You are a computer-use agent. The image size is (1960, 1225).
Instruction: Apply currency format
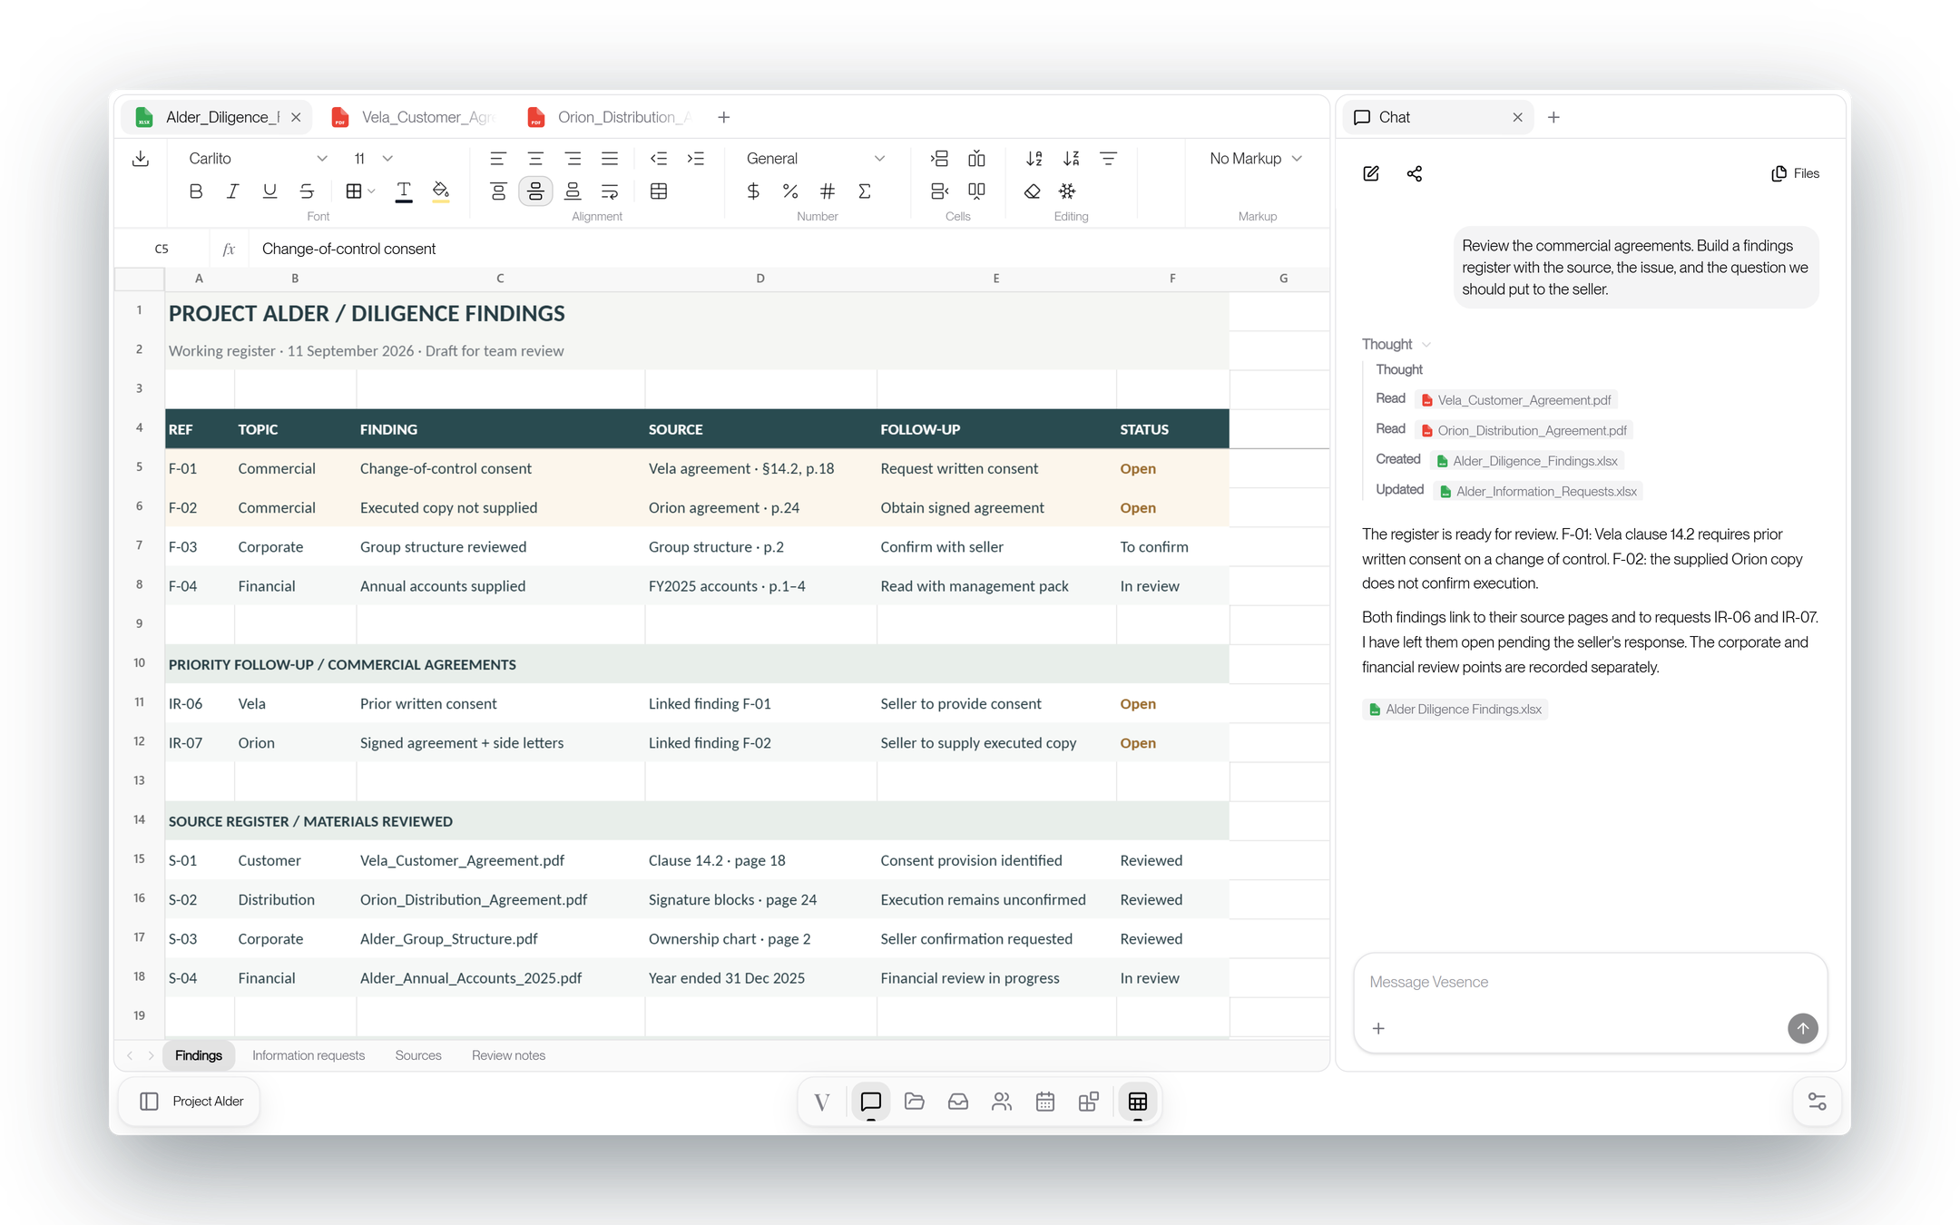coord(753,191)
